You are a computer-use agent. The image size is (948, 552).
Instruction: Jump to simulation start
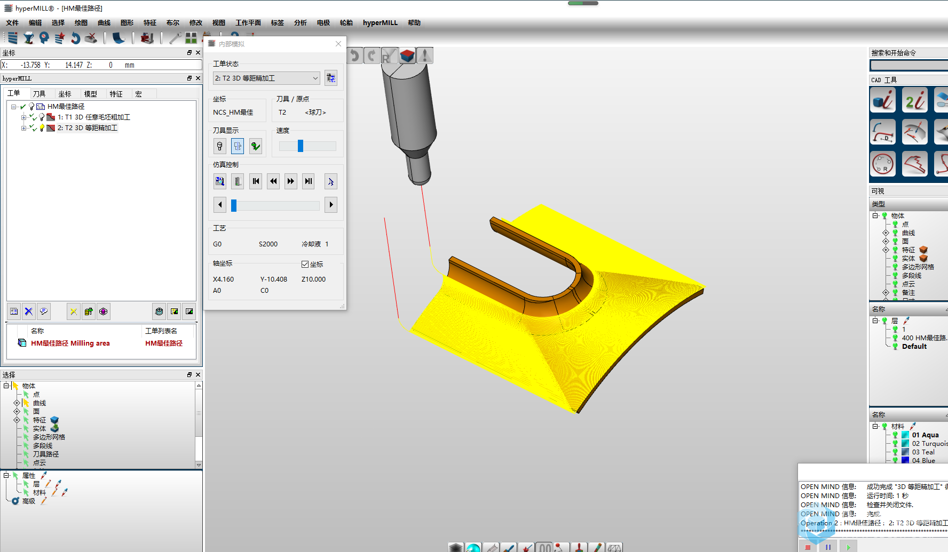click(x=256, y=181)
